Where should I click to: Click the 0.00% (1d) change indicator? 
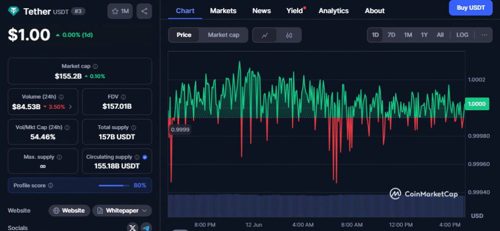click(74, 35)
